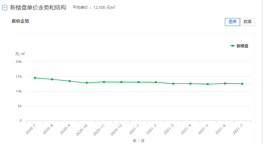Switch to the 数据 view tab

click(x=248, y=22)
